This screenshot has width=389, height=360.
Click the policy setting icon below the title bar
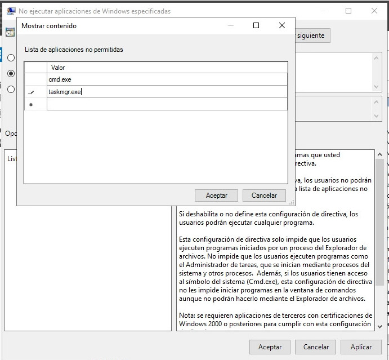tap(10, 33)
